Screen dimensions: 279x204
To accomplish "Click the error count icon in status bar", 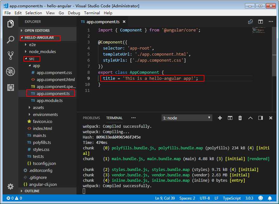I will pos(8,198).
